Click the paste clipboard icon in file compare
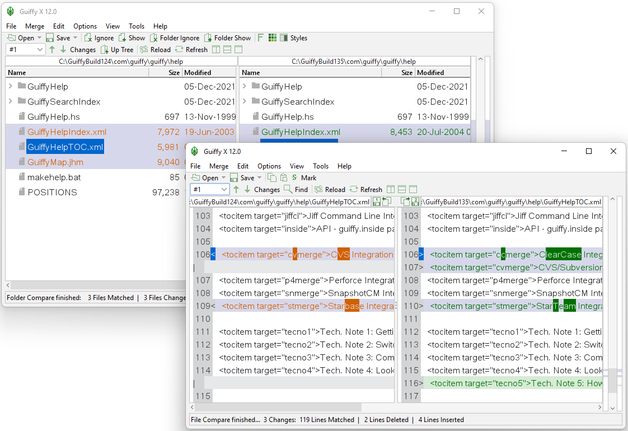The image size is (628, 431). pyautogui.click(x=284, y=178)
